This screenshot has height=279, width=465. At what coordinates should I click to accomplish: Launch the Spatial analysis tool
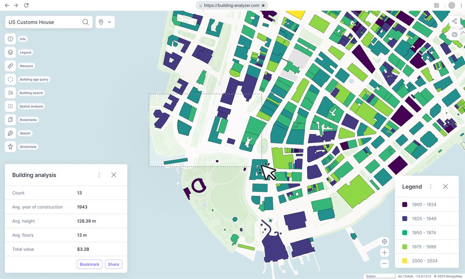coord(10,106)
